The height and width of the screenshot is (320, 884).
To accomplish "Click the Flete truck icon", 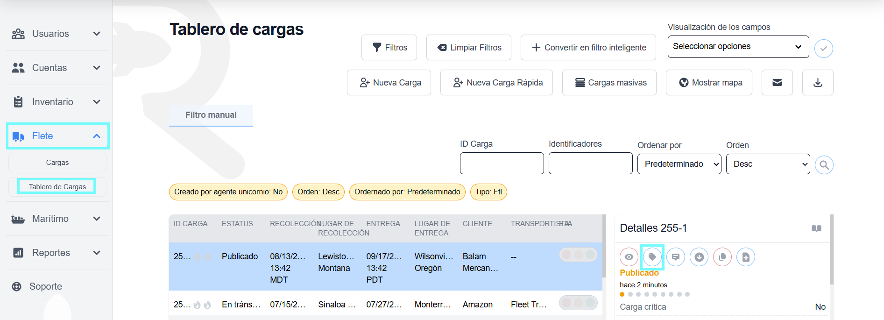I will tap(18, 136).
